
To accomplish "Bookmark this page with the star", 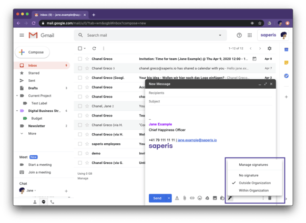I will click(260, 23).
